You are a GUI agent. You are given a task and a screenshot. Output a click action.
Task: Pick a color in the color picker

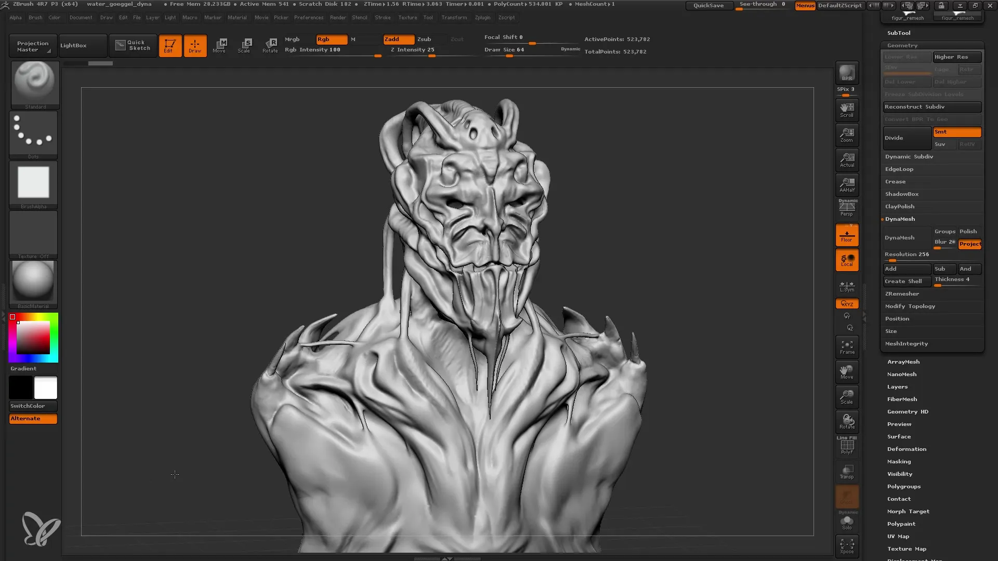33,338
